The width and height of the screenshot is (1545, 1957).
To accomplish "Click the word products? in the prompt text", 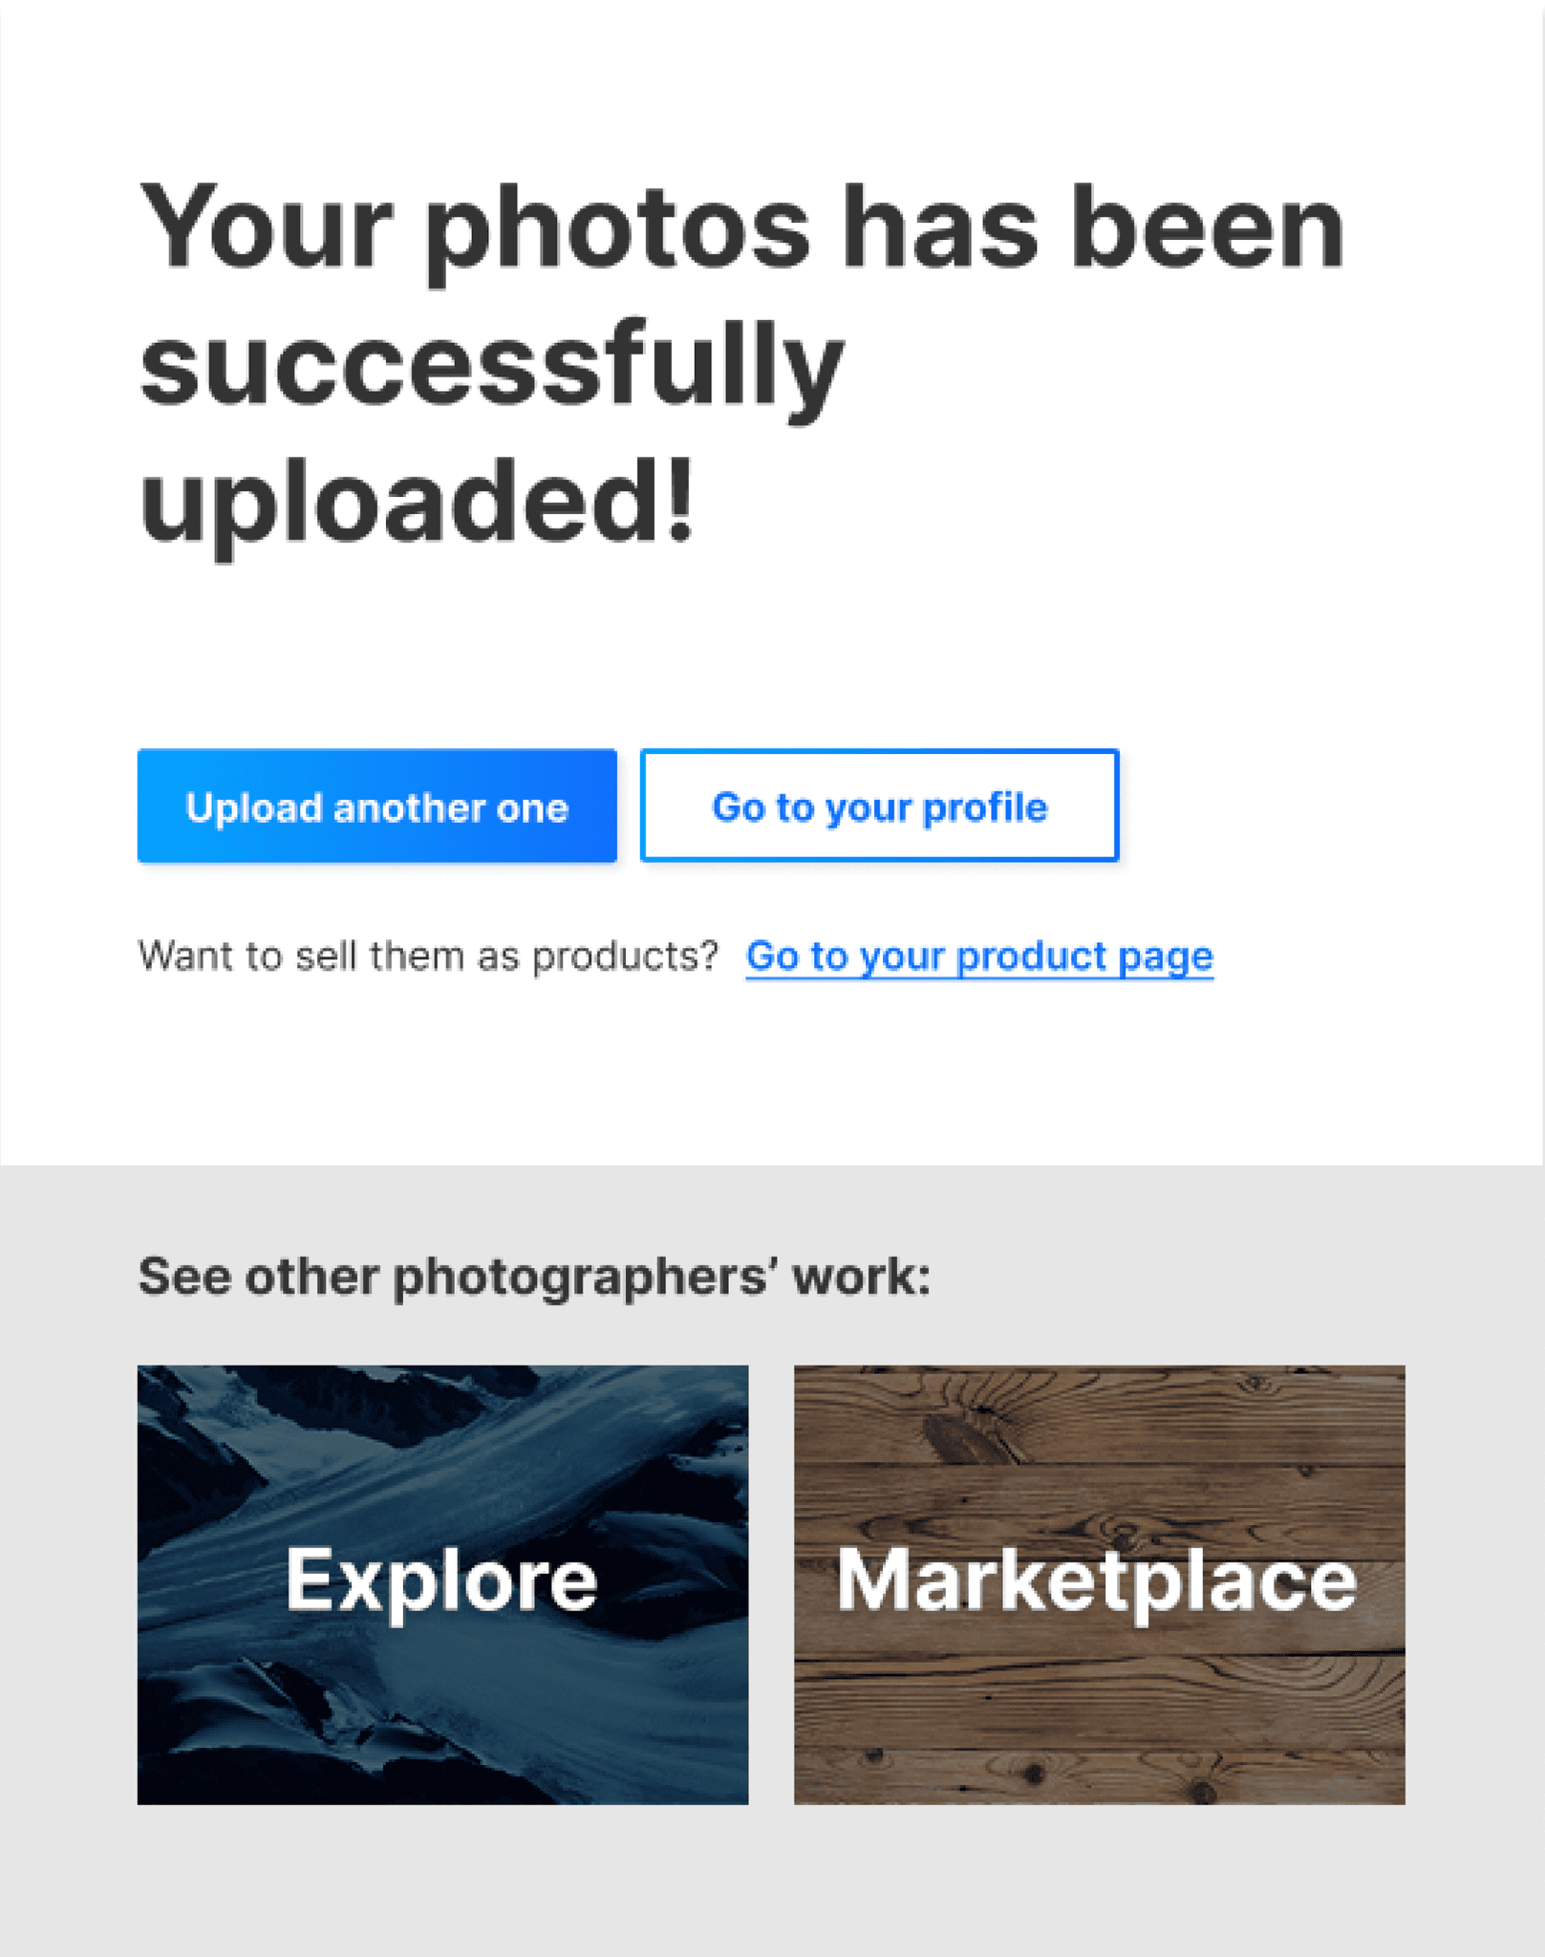I will 625,957.
